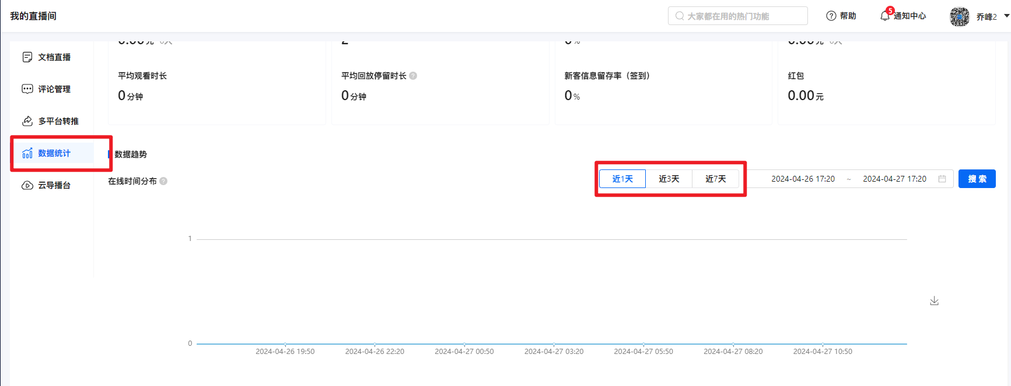
Task: Open the 帮助 help link
Action: pos(841,16)
